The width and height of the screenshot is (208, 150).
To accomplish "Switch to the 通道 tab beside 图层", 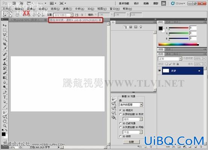I will tap(169, 54).
